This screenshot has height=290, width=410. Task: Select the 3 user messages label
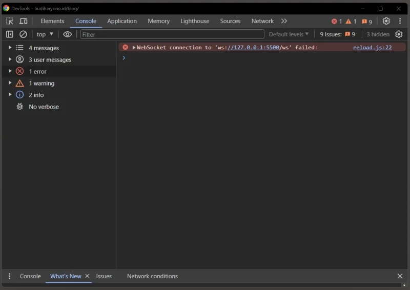point(50,59)
